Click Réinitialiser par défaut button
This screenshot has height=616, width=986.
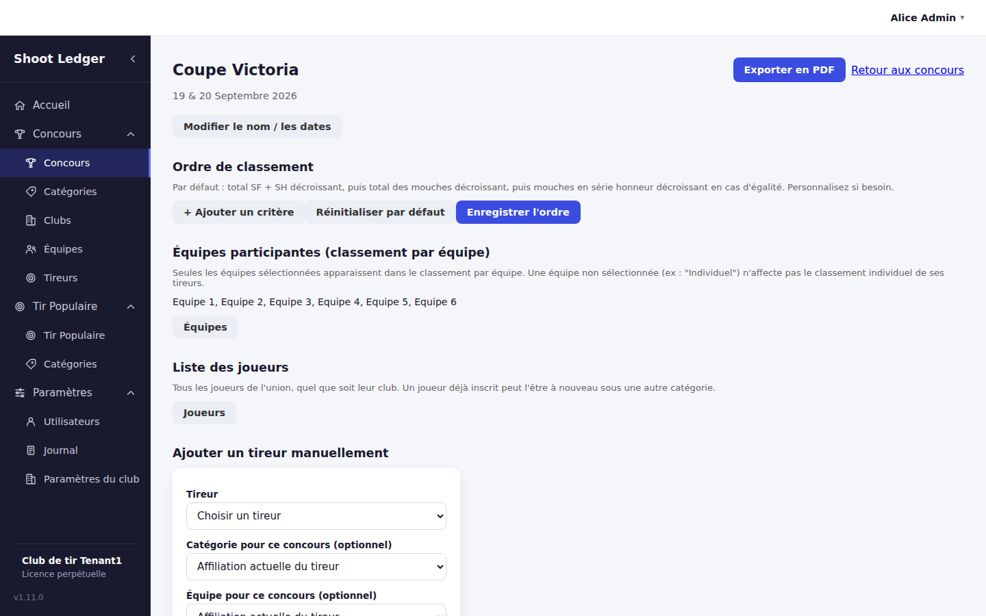[x=381, y=212]
